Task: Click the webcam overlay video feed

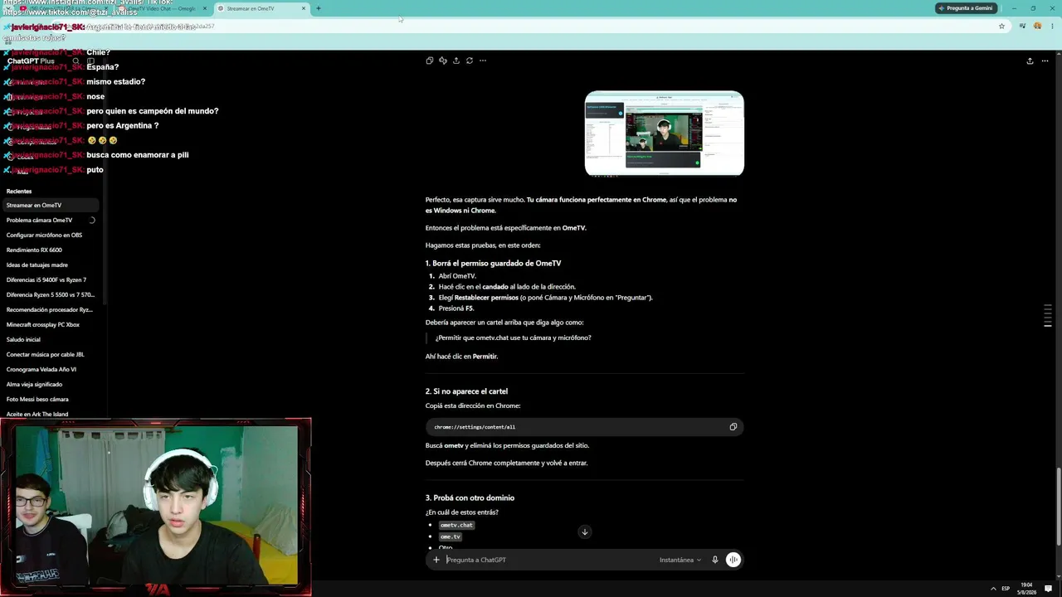Action: (x=156, y=507)
